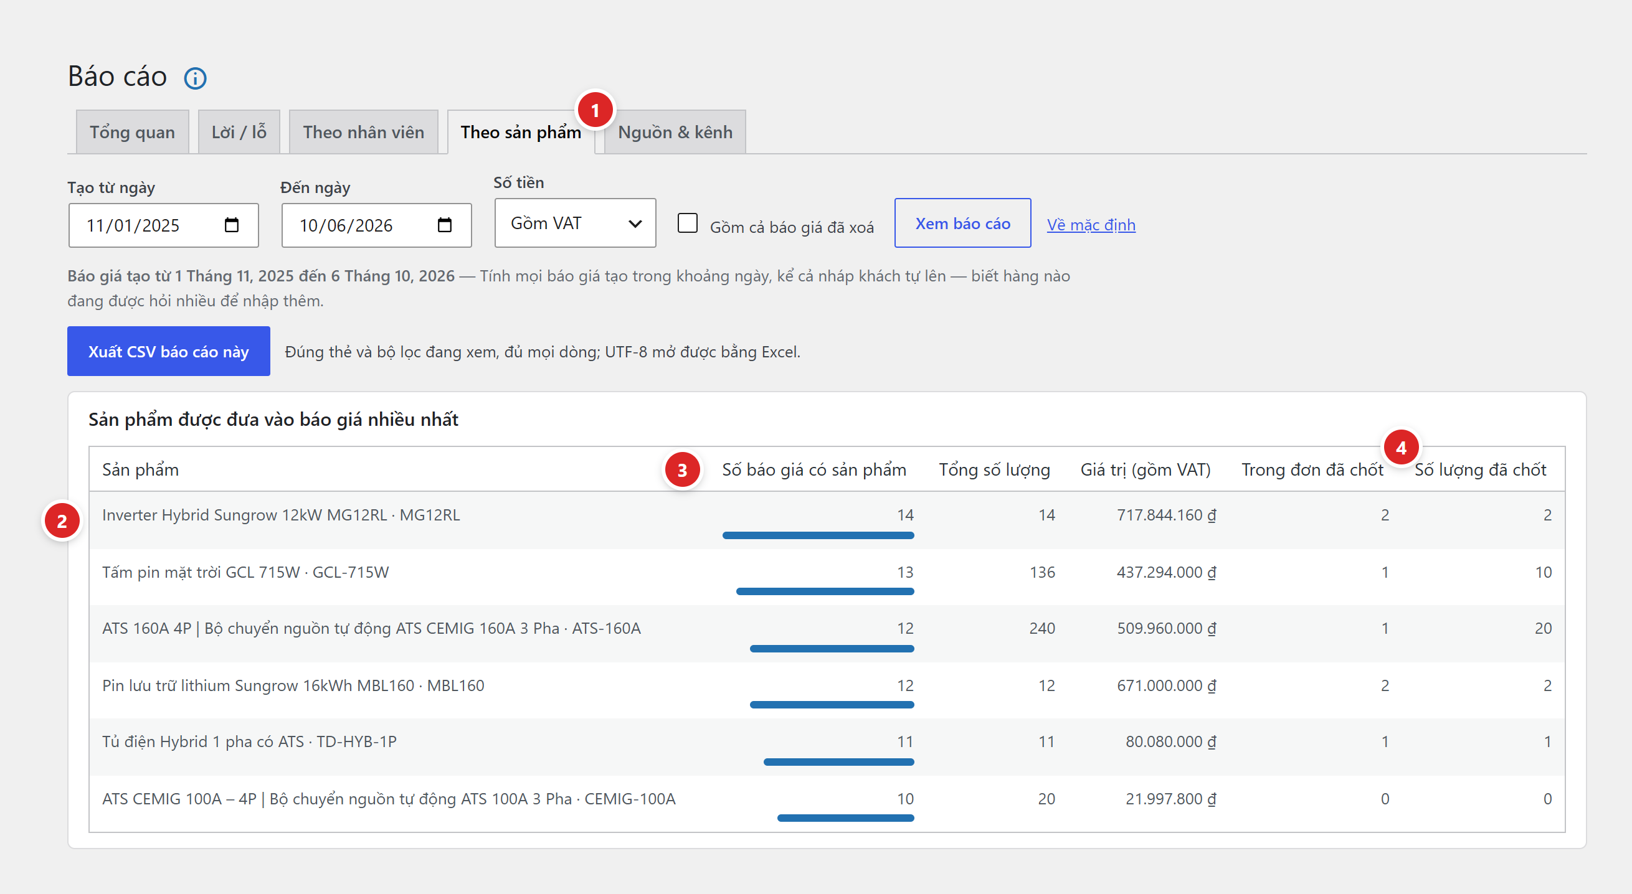Open calendar picker in Đến ngày field

445,225
